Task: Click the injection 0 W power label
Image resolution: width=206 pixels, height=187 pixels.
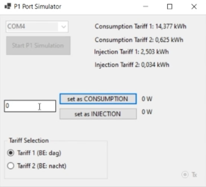Action: point(147,112)
